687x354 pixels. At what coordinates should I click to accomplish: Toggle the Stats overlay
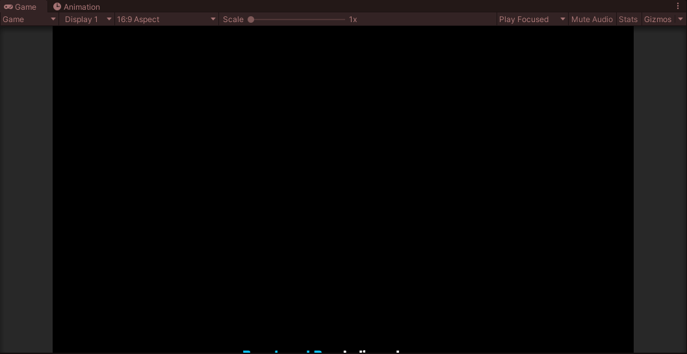pos(628,19)
